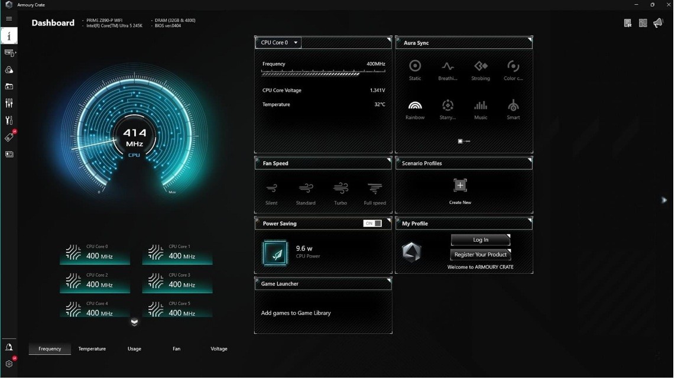Expand more CPU cores with down chevron
The width and height of the screenshot is (681, 383).
(x=134, y=322)
